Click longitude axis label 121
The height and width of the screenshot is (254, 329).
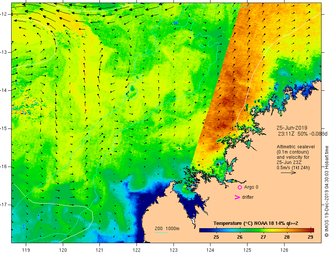[x=100, y=250]
